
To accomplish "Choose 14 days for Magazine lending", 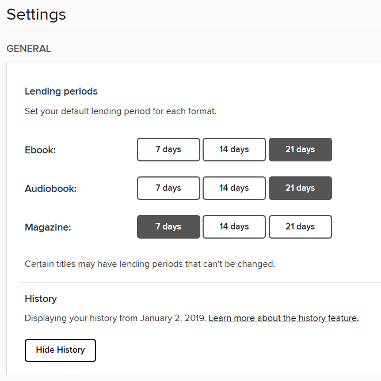I will 234,227.
